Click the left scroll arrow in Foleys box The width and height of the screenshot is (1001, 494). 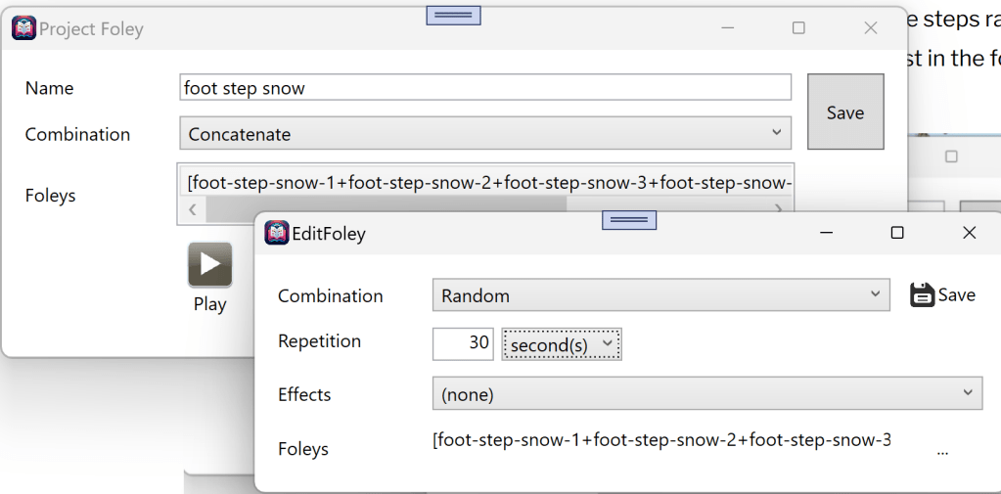[x=192, y=207]
